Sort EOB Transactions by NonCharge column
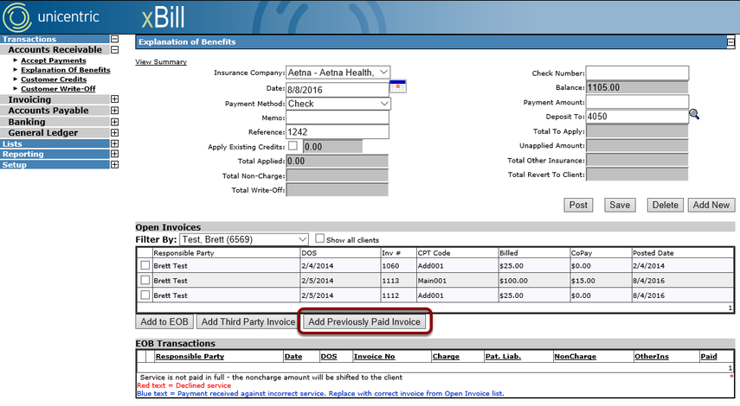The height and width of the screenshot is (406, 740). (576, 356)
